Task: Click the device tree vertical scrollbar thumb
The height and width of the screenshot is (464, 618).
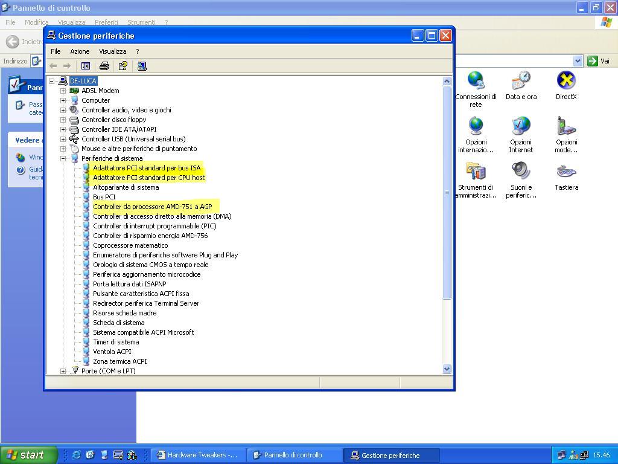Action: tap(447, 193)
